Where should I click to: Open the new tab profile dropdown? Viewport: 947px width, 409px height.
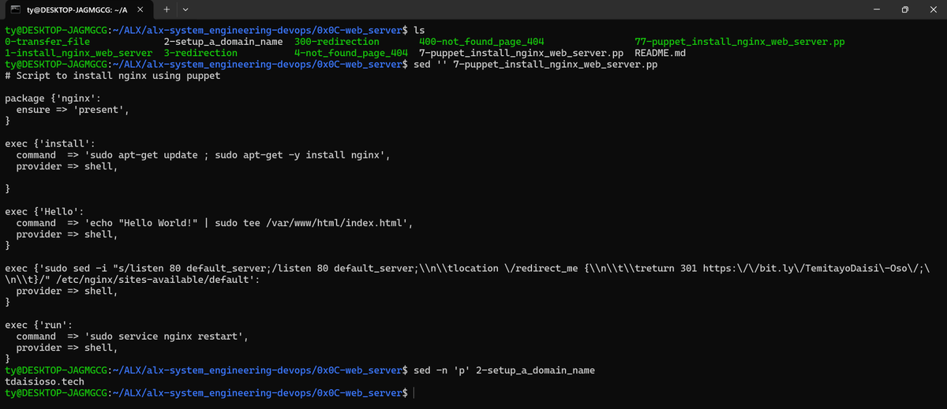[185, 9]
